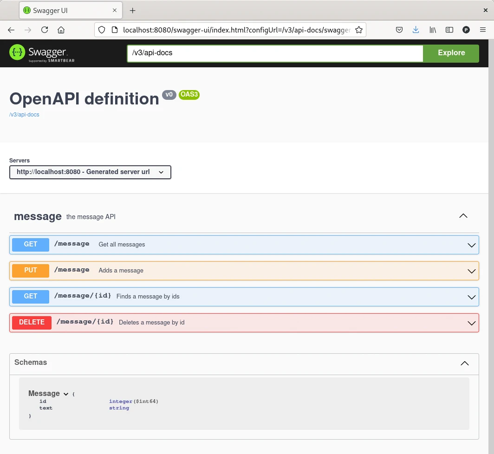Open a new browser tab

pos(132,10)
